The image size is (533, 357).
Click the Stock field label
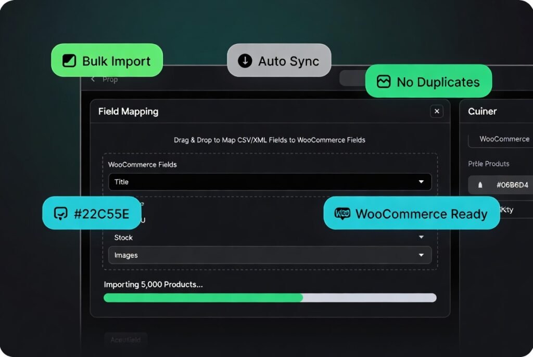pyautogui.click(x=123, y=237)
